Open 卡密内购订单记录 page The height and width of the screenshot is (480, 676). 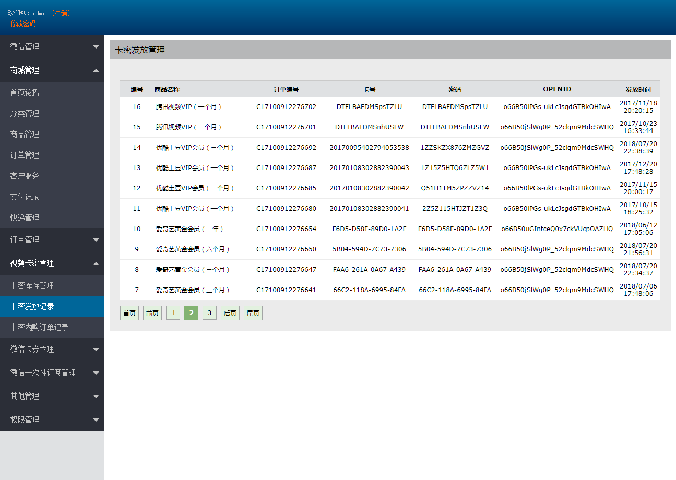coord(52,327)
